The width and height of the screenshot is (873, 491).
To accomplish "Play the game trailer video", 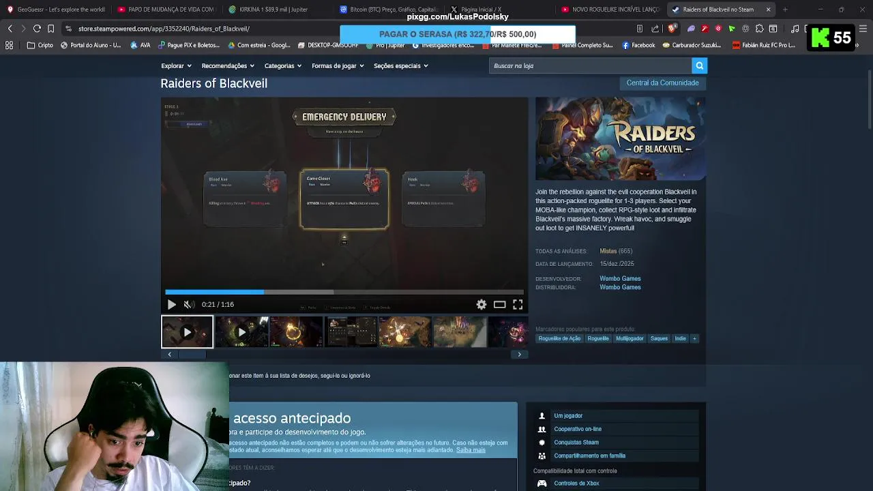I will [171, 305].
